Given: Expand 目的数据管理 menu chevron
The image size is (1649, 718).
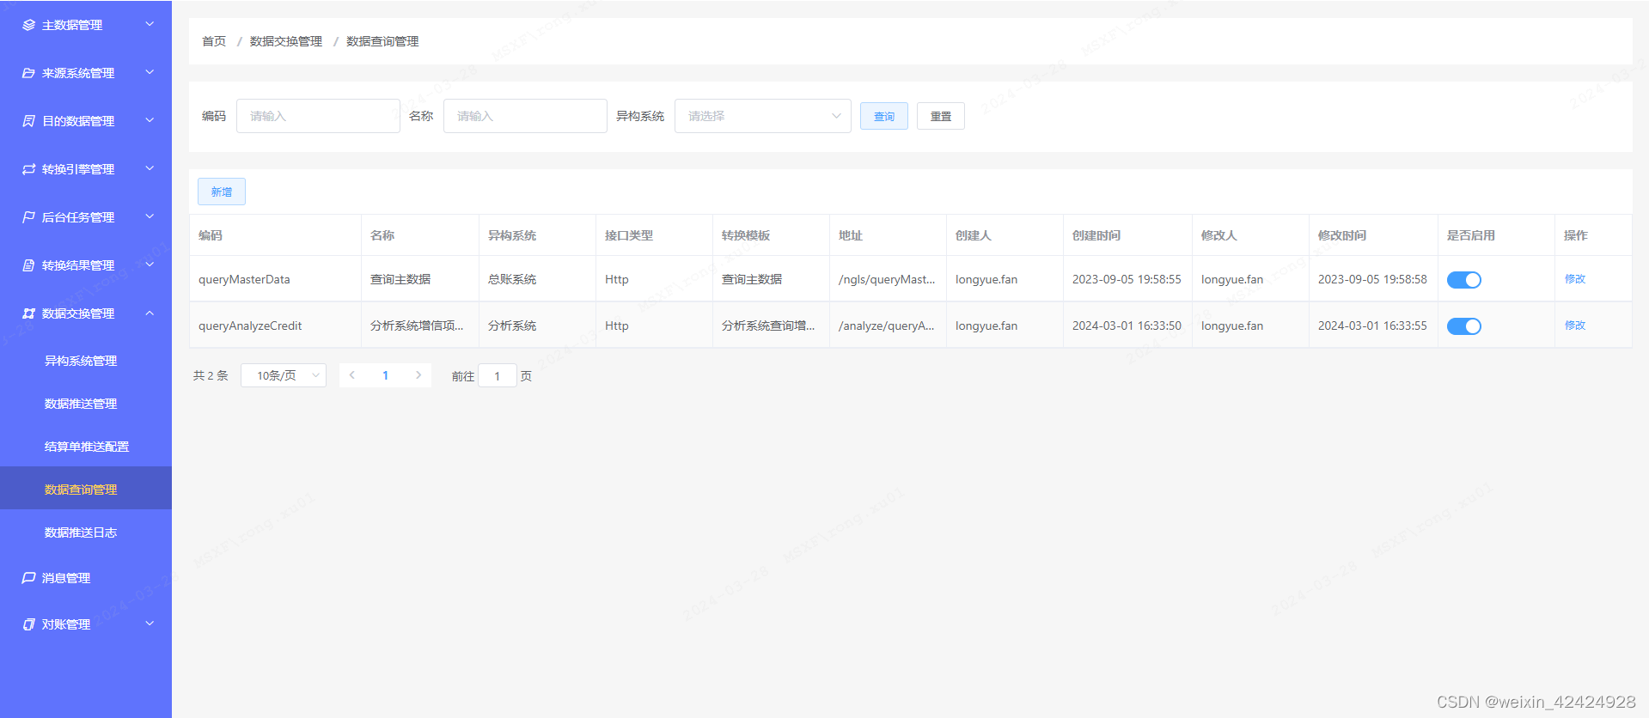Looking at the screenshot, I should point(150,120).
